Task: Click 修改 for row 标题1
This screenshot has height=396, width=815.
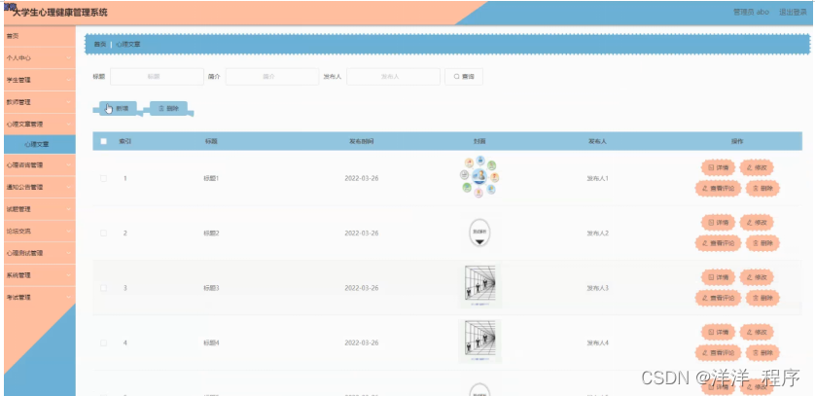Action: click(x=757, y=167)
